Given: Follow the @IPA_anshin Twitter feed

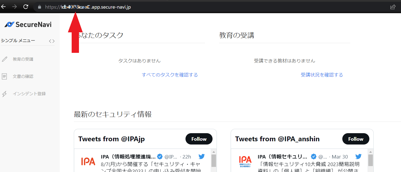Looking at the screenshot, I should point(356,139).
